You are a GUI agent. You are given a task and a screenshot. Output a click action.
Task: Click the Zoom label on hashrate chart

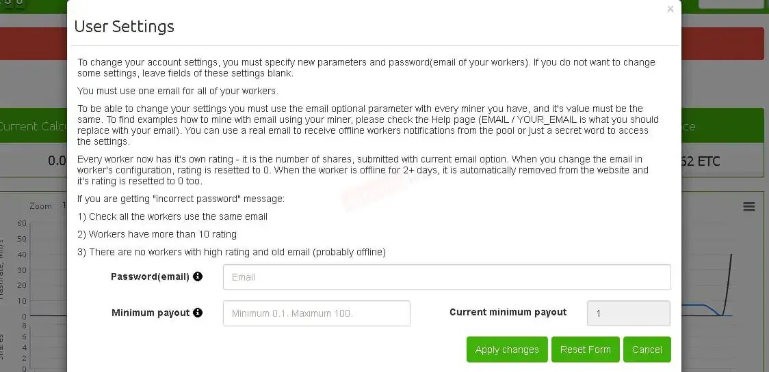click(40, 205)
